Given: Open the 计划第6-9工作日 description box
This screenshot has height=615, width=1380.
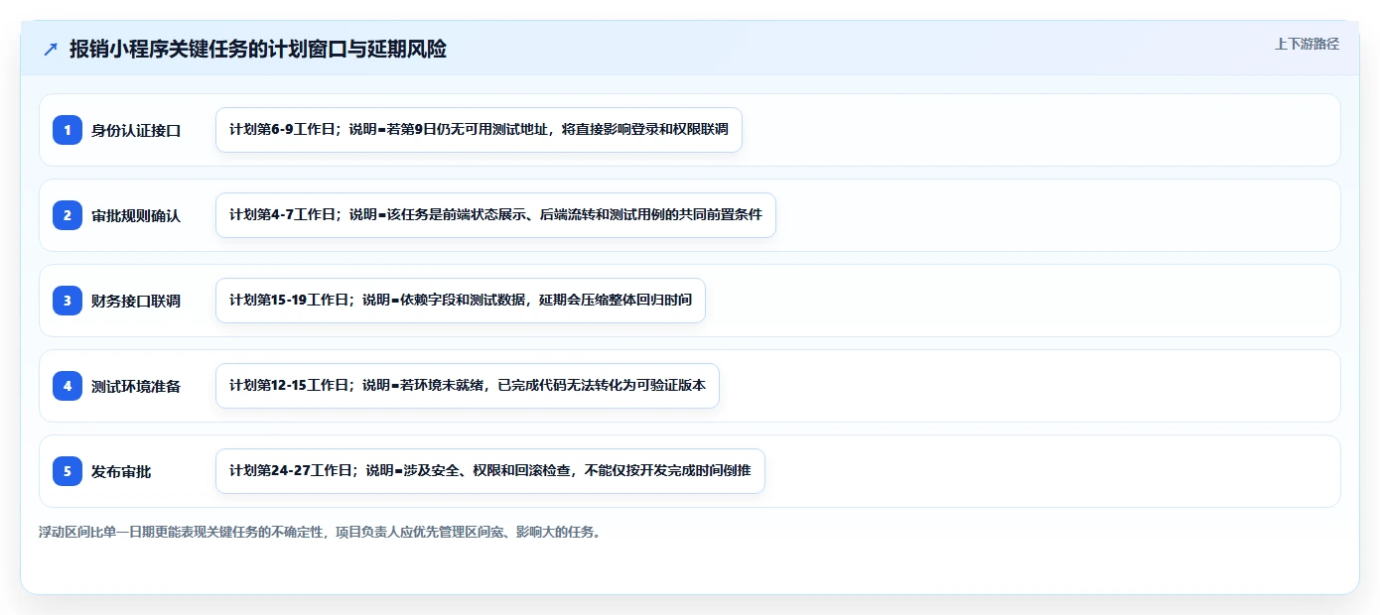Looking at the screenshot, I should click(479, 130).
